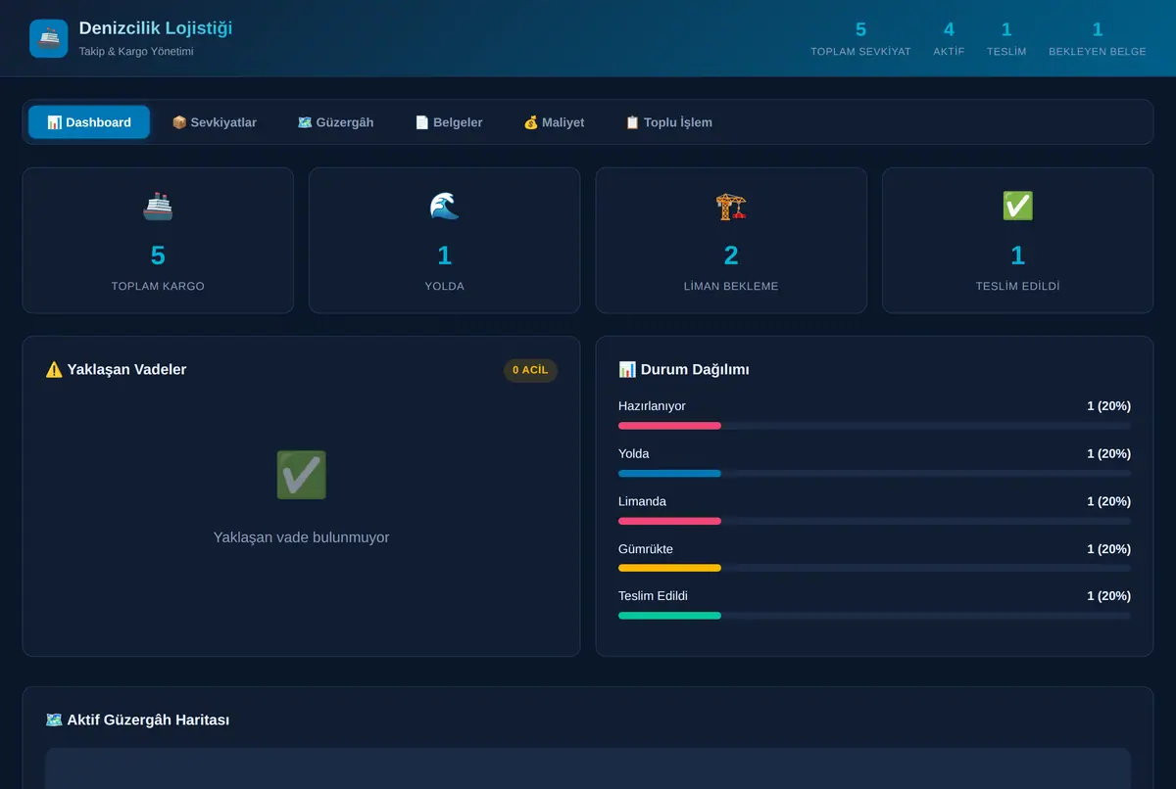Click the Hazırlanıyor status label
Screen dimensions: 1176x789
(x=652, y=406)
